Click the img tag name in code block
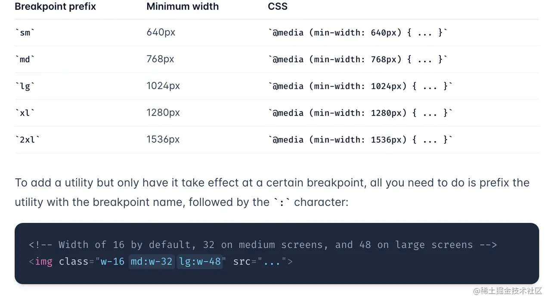This screenshot has width=551, height=304. coord(43,261)
